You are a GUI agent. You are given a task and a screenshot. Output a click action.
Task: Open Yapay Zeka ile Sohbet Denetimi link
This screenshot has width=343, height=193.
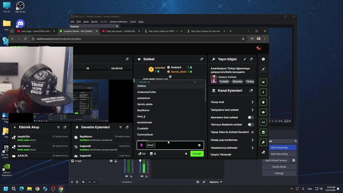[x=232, y=132]
